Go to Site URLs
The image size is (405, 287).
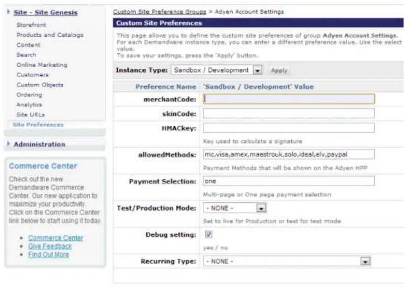pyautogui.click(x=30, y=114)
